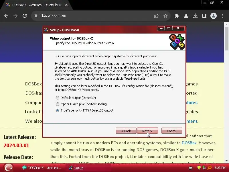
Task: Minimize the Setup - DOSBox-X dialog
Action: click(161, 28)
